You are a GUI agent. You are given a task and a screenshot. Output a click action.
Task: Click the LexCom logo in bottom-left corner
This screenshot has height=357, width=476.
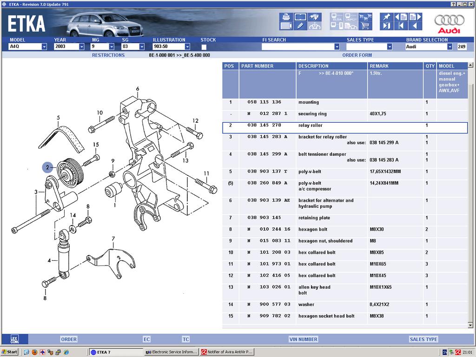14,339
